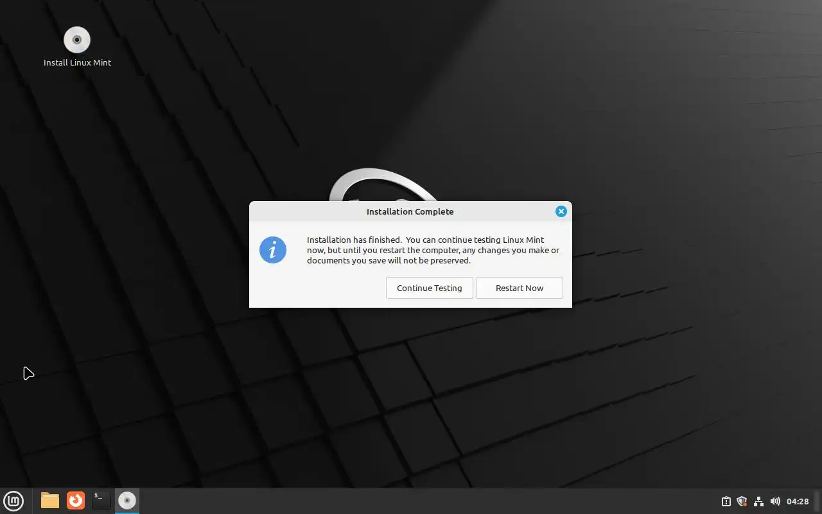
Task: Click the Installation Complete title text
Action: [x=410, y=211]
